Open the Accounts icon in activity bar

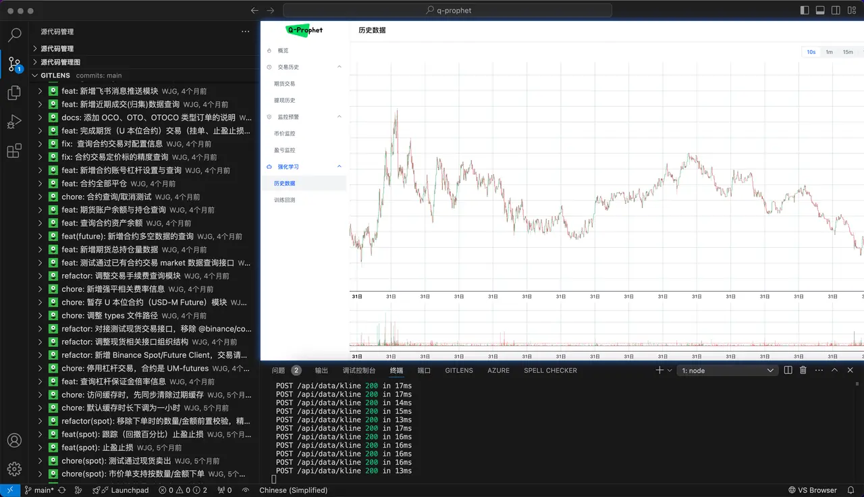pyautogui.click(x=14, y=440)
